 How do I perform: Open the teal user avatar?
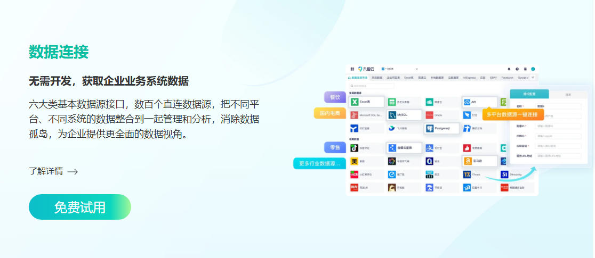[x=533, y=69]
